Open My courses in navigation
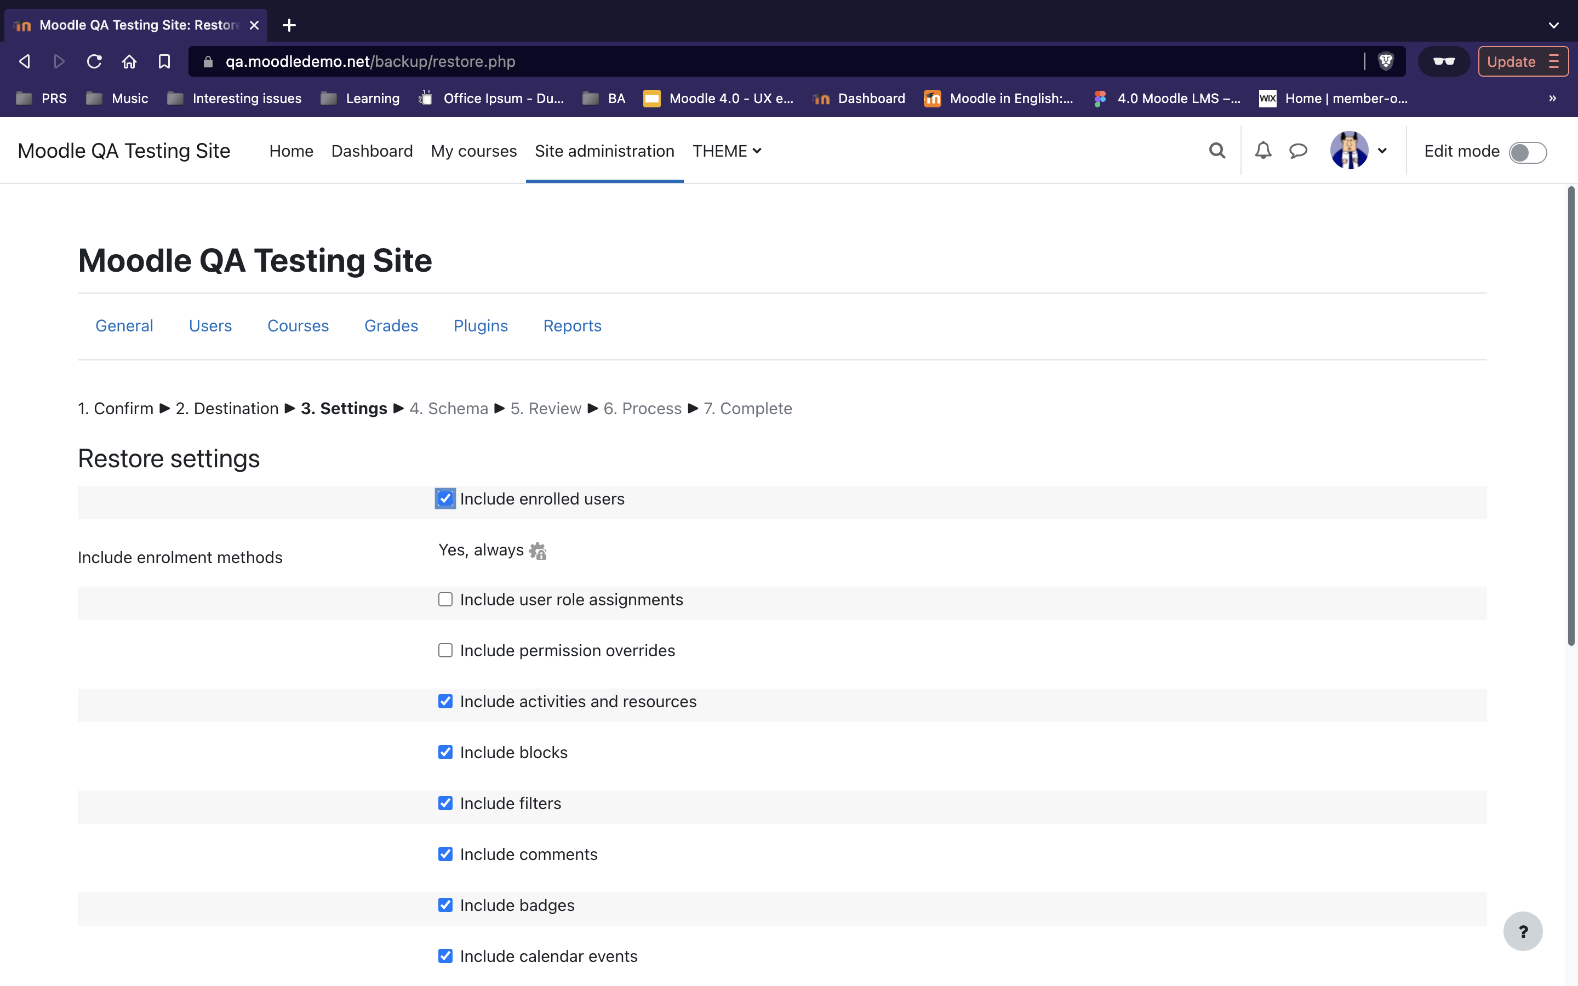The image size is (1578, 986). (473, 151)
